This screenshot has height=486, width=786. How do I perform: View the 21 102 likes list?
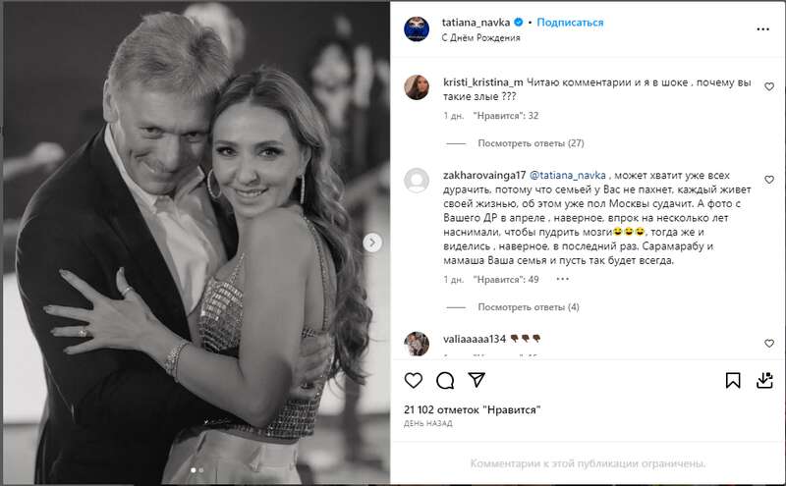coord(461,407)
